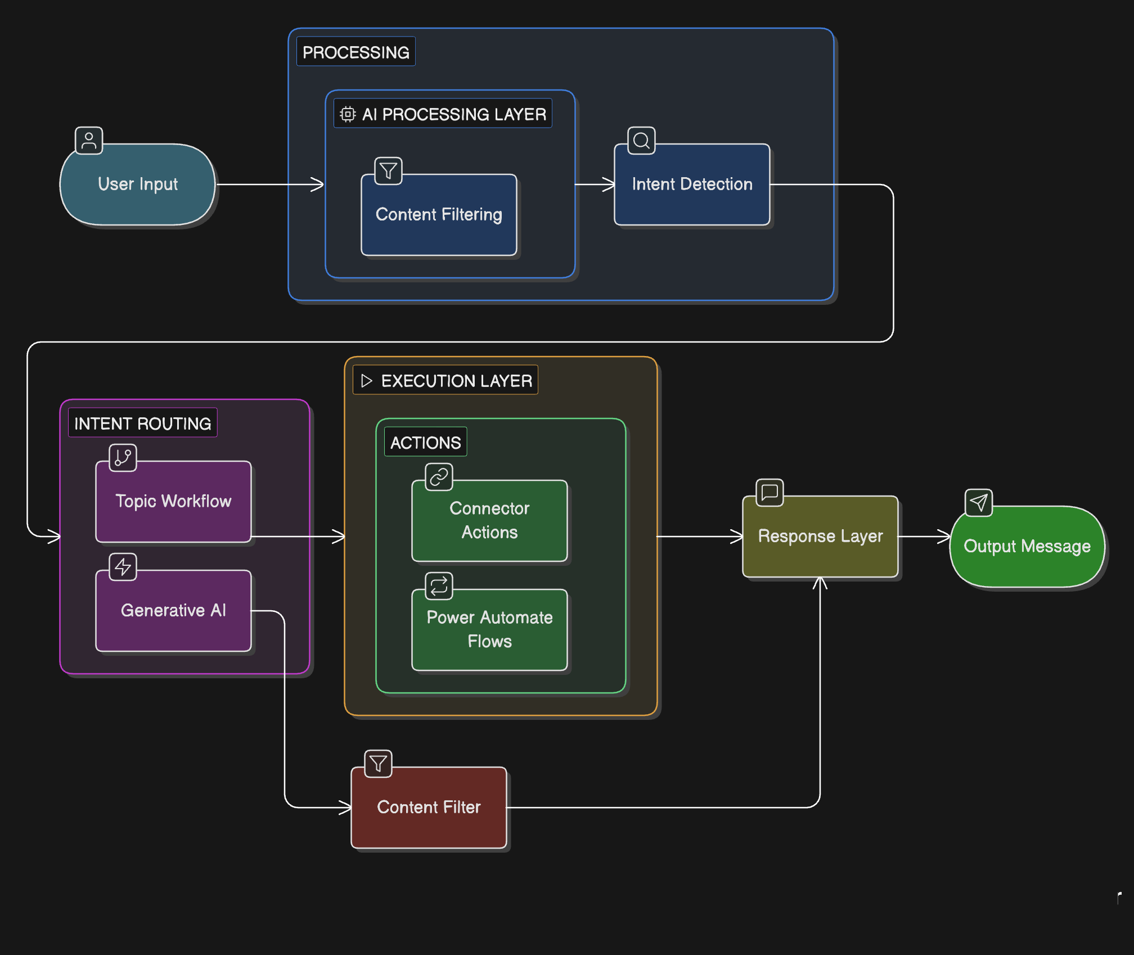Click the loop icon on Power Automate Flows
1134x955 pixels.
[439, 586]
